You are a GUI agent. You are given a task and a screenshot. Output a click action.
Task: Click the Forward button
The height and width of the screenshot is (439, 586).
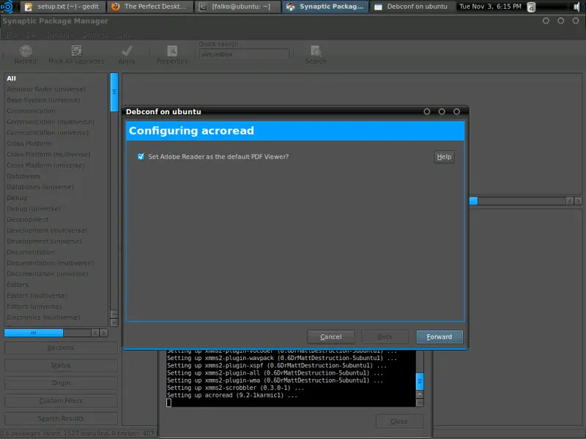point(439,337)
